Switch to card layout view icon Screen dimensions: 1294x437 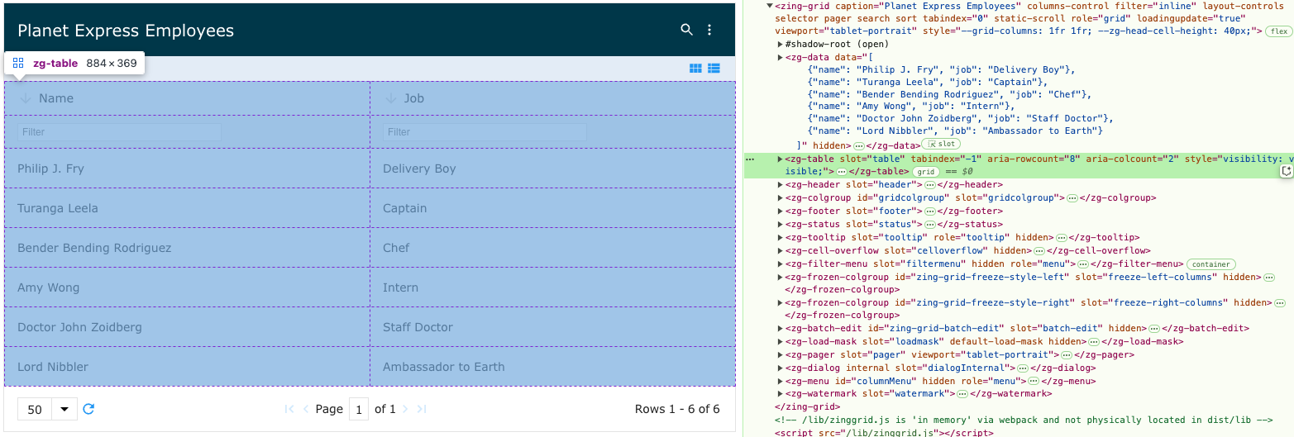coord(696,69)
